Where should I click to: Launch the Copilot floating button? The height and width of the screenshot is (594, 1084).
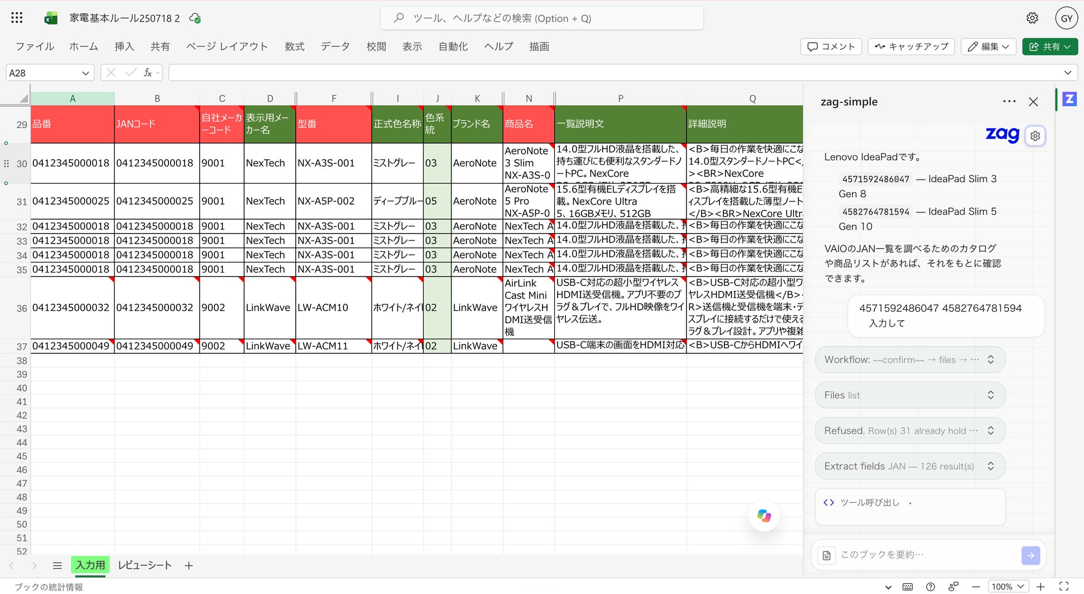[x=764, y=516]
